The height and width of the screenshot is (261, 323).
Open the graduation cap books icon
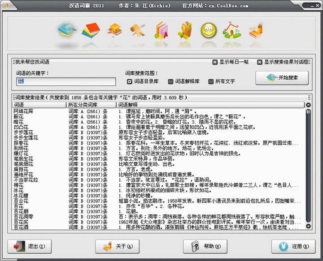click(114, 30)
